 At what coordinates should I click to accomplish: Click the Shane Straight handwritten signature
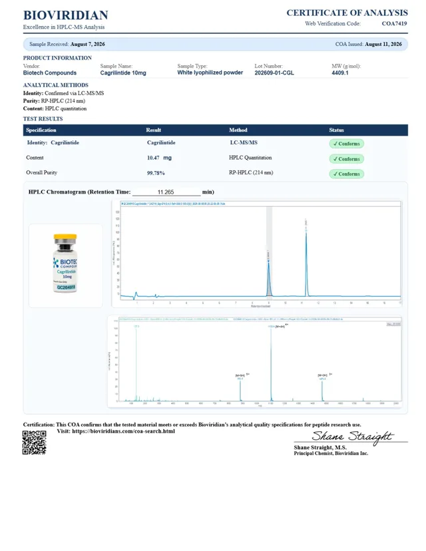click(353, 437)
